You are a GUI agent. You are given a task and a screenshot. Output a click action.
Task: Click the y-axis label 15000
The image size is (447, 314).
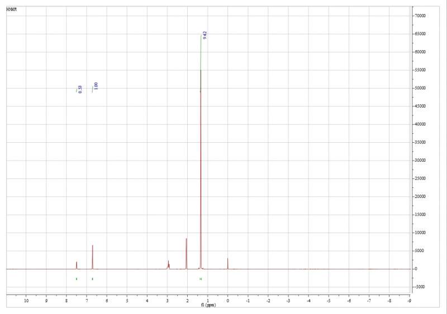click(421, 215)
